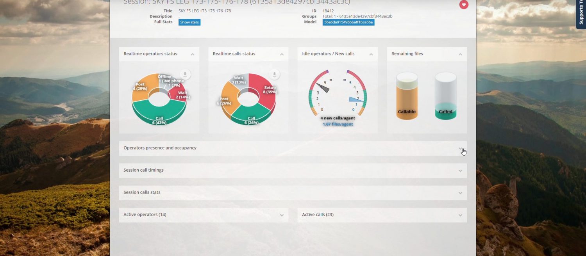Screen dimensions: 586x256
Task: Download the Realtime calls status chart
Action: 274,75
